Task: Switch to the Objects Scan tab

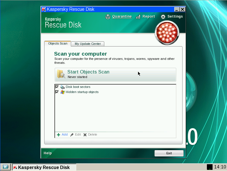Action: [x=58, y=44]
